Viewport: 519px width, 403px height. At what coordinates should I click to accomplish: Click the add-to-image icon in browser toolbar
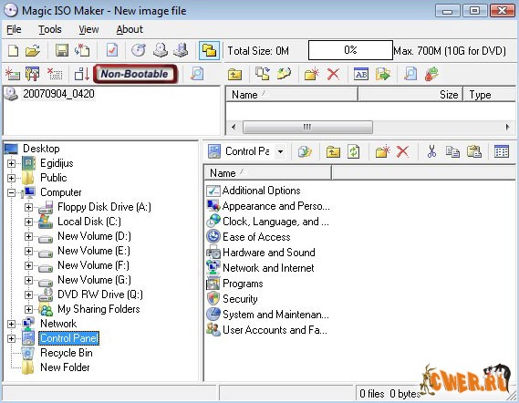pyautogui.click(x=305, y=152)
